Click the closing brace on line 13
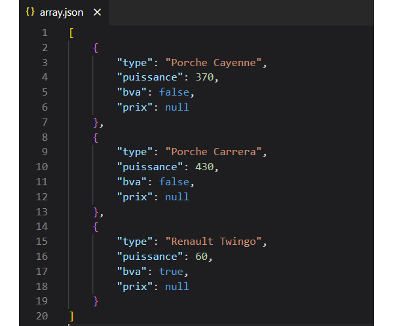The width and height of the screenshot is (393, 326). pyautogui.click(x=96, y=212)
